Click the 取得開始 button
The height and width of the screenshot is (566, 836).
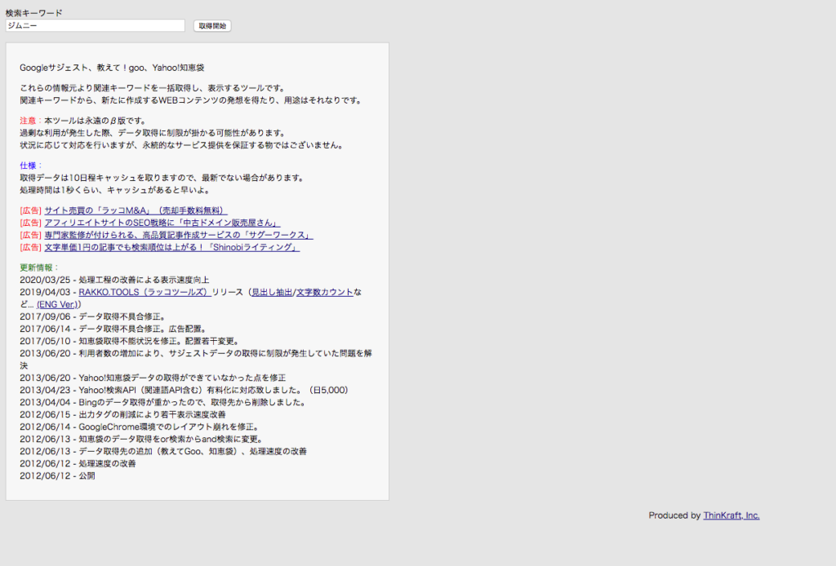point(212,25)
